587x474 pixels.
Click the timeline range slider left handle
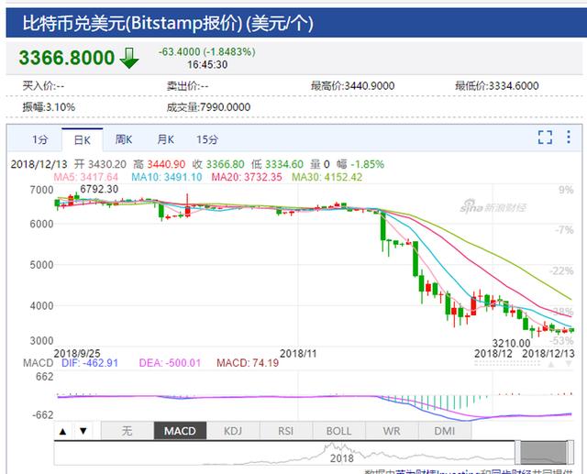(x=517, y=453)
